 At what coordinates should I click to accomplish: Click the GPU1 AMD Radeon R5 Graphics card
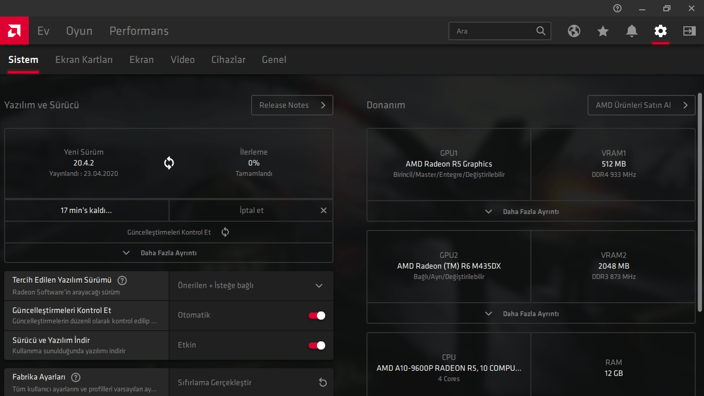(449, 164)
